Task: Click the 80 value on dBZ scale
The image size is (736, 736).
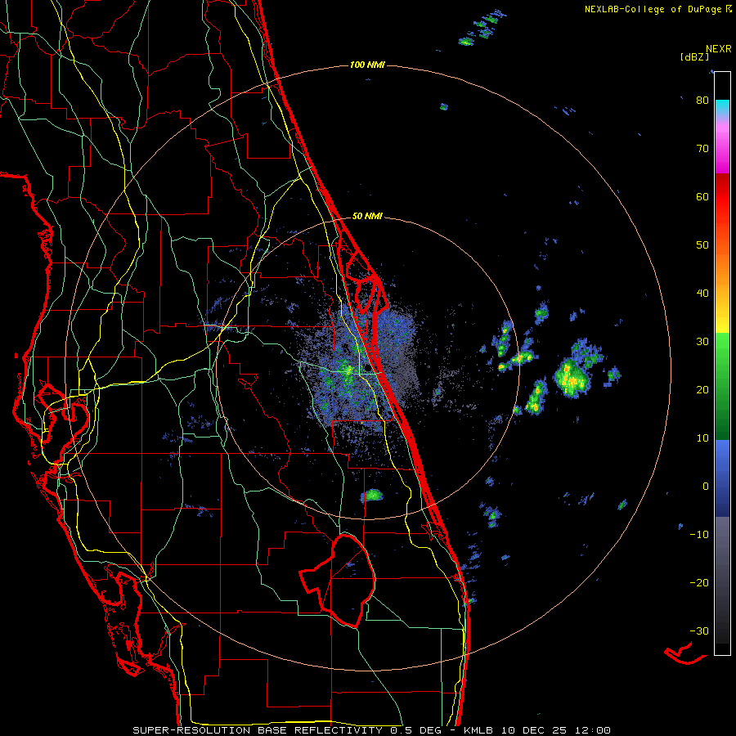Action: click(x=702, y=100)
